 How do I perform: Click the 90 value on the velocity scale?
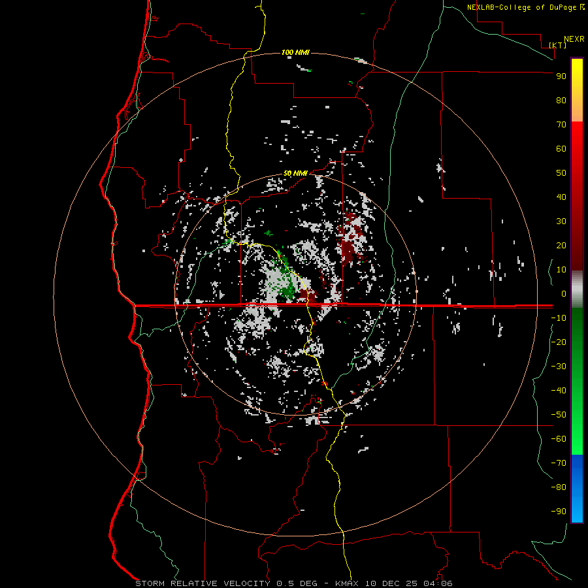[561, 76]
